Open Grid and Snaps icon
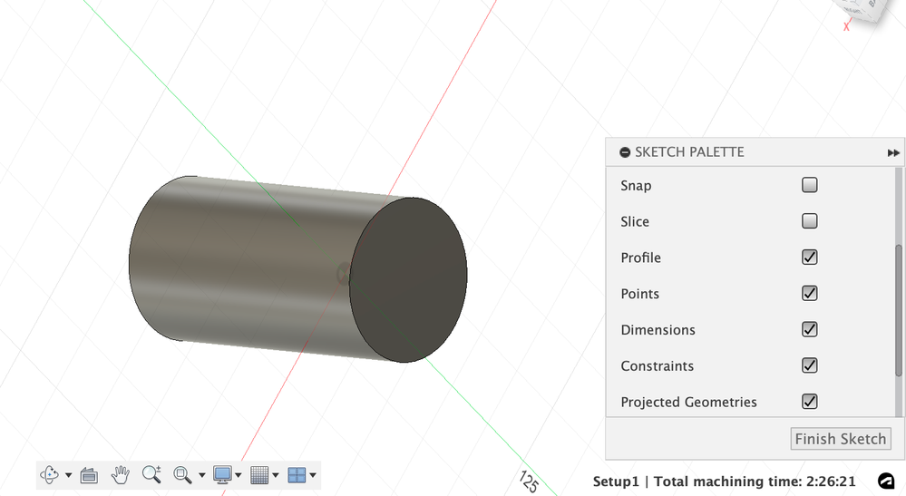 [x=258, y=474]
